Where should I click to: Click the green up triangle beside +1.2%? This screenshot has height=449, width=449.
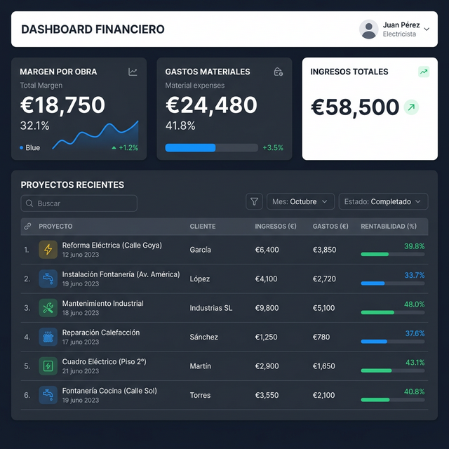click(114, 148)
